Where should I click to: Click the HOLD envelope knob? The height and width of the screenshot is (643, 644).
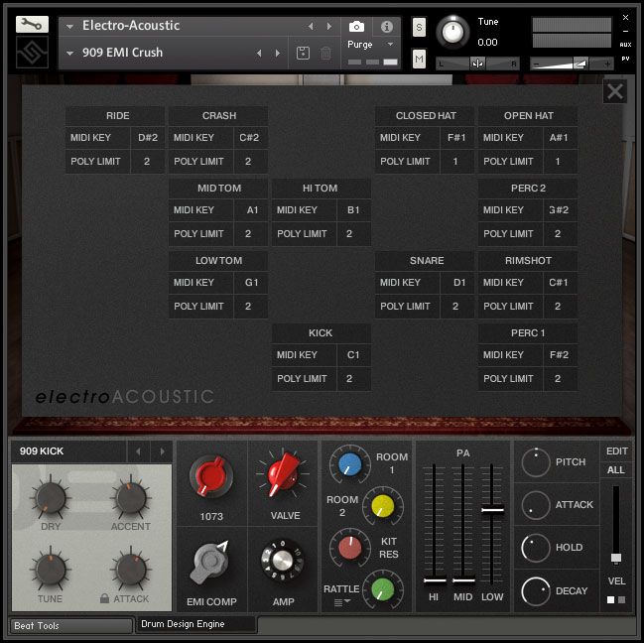[x=536, y=548]
